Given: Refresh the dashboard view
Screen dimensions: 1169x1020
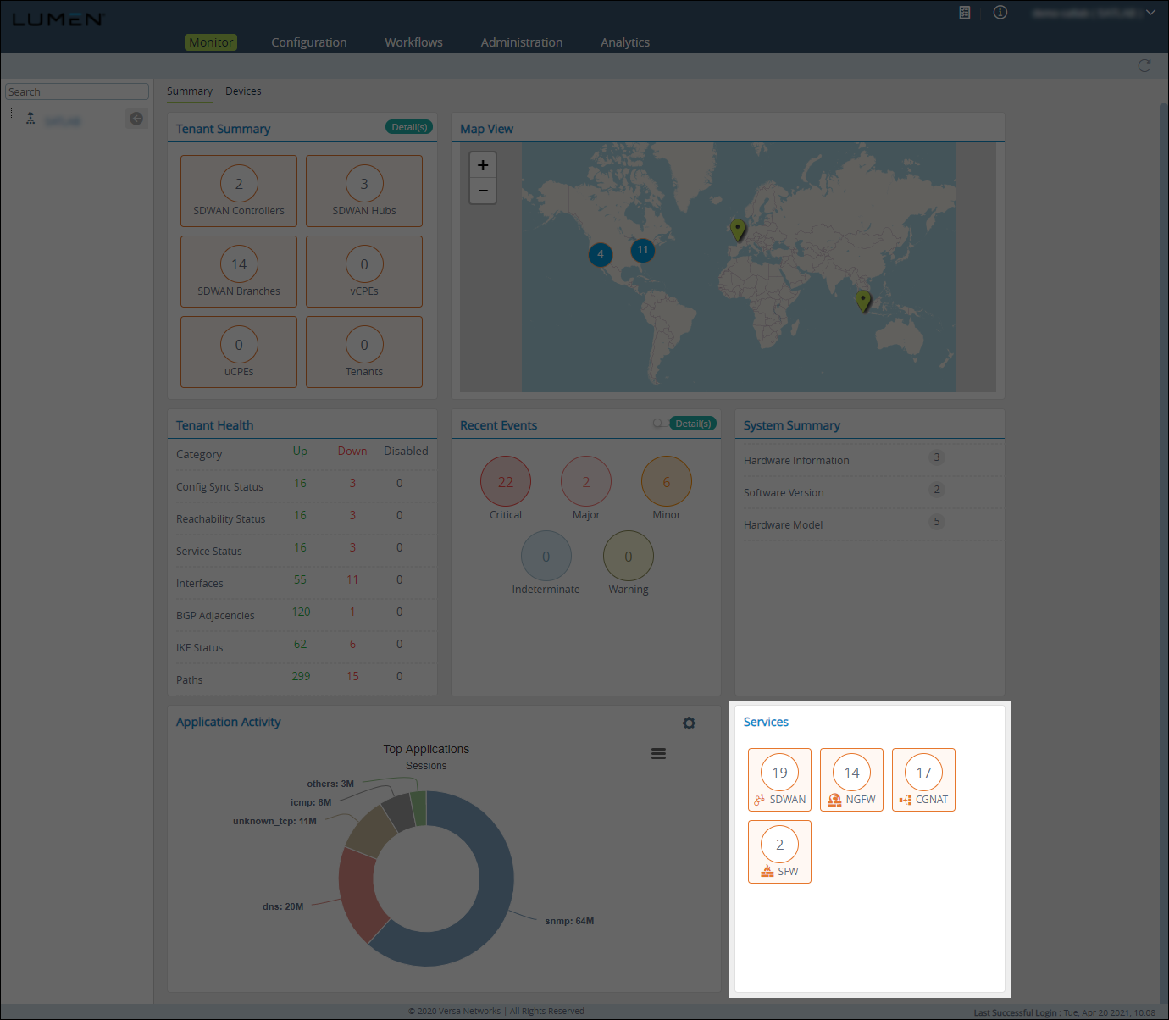Looking at the screenshot, I should click(1144, 65).
